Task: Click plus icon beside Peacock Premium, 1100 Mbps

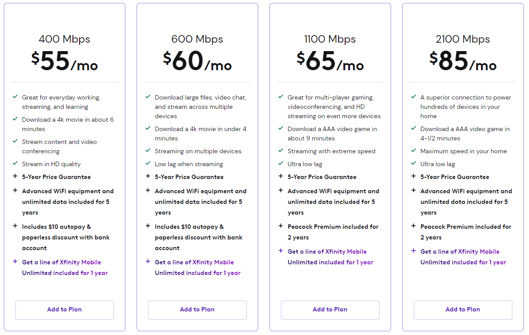Action: [281, 226]
